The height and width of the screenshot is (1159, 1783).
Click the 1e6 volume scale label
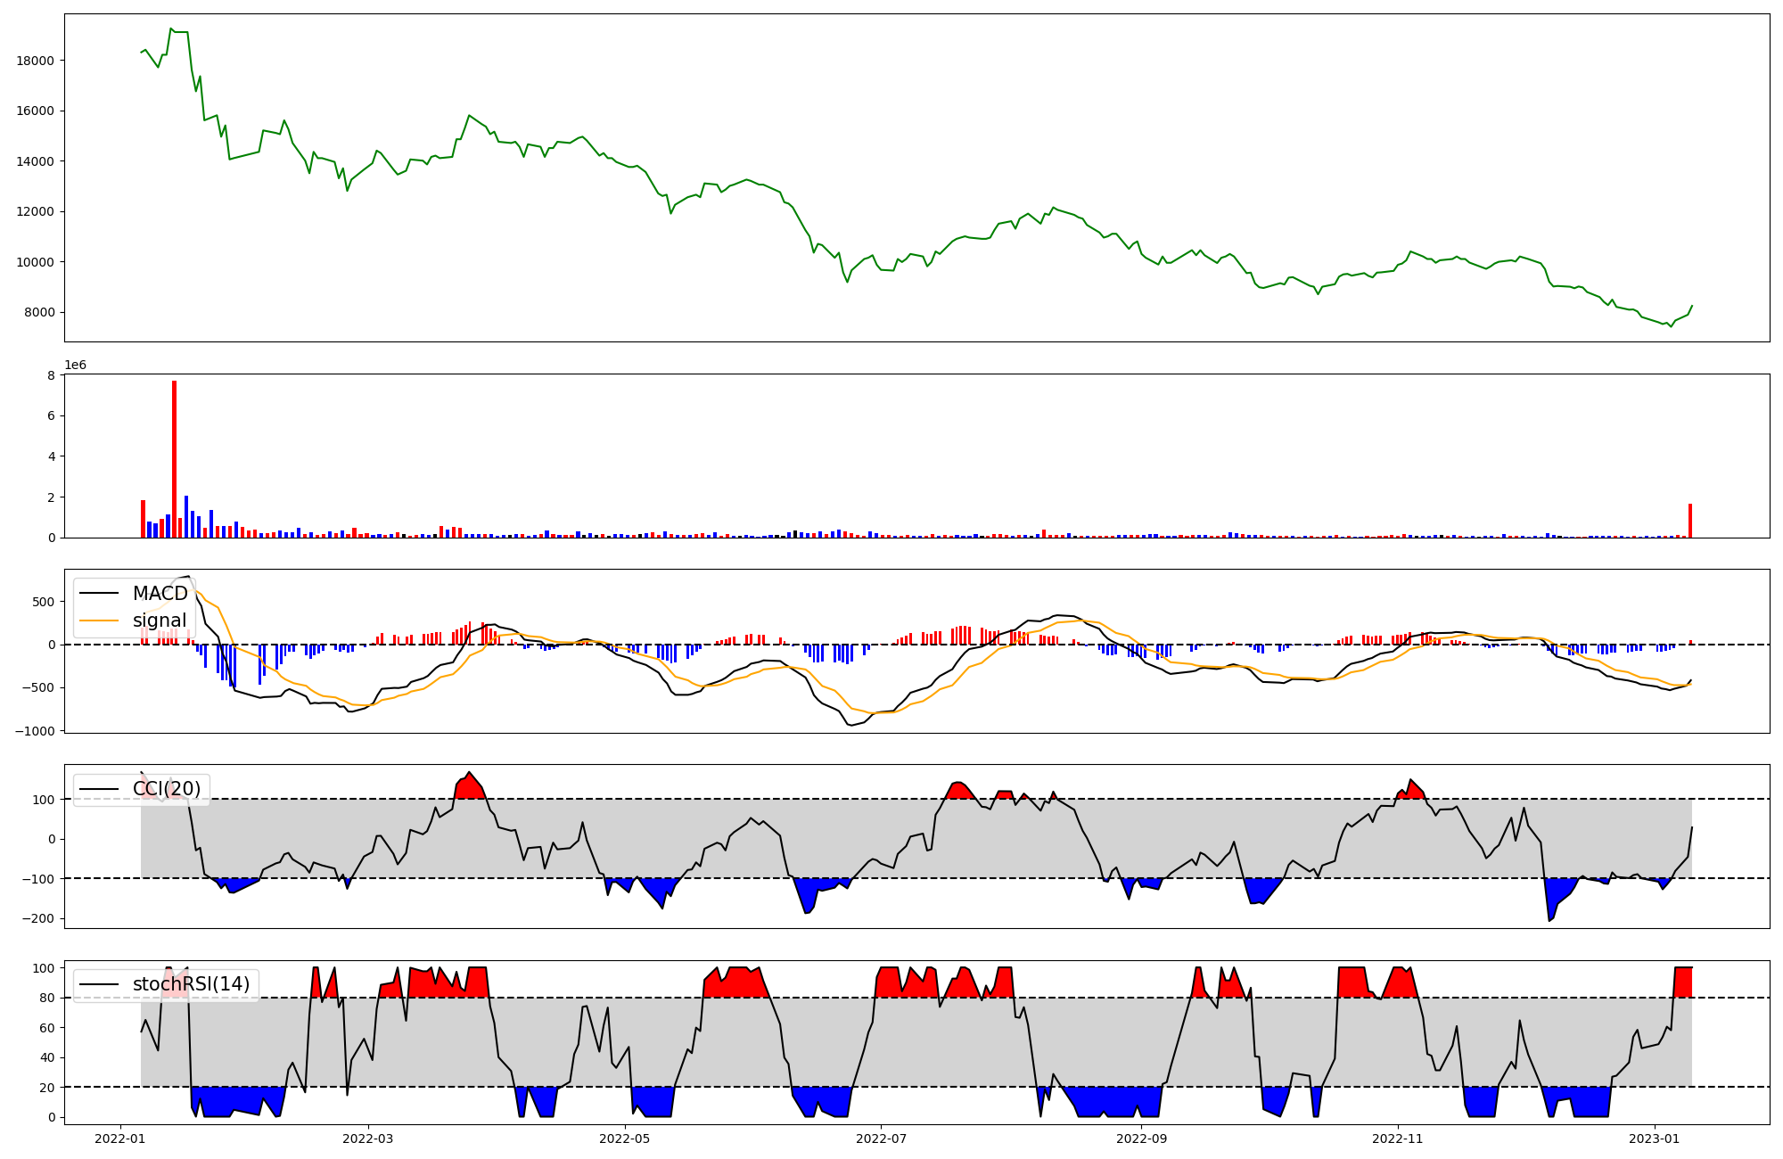click(x=75, y=366)
